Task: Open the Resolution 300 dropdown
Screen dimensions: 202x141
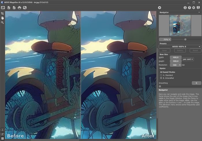Action: point(175,65)
